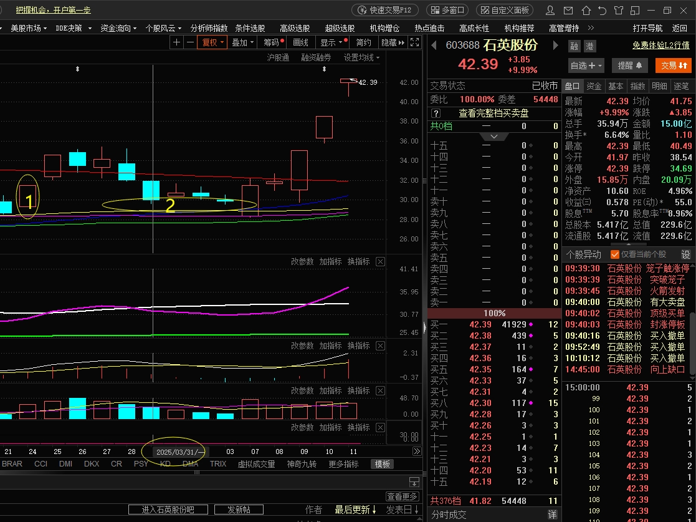696x522 pixels.
Task: Close the pink-line indicator sub-panel
Action: [x=381, y=262]
